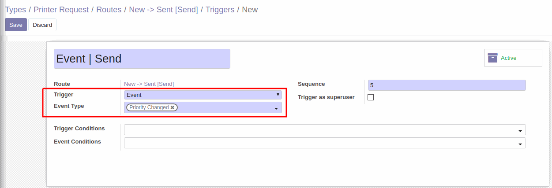Screen dimensions: 552x188
Task: Open the Trigger select dropdown
Action: (x=203, y=95)
